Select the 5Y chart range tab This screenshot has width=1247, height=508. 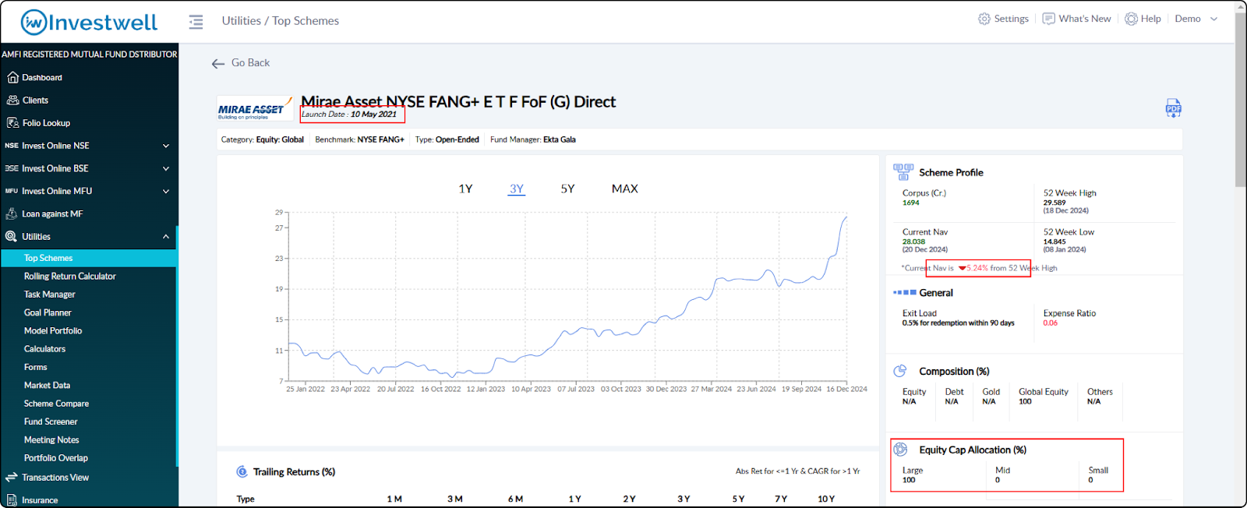(567, 189)
